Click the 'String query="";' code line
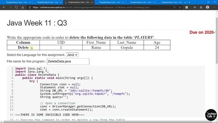Image resolution: width=218 pixels, height=123 pixels. (x=54, y=97)
